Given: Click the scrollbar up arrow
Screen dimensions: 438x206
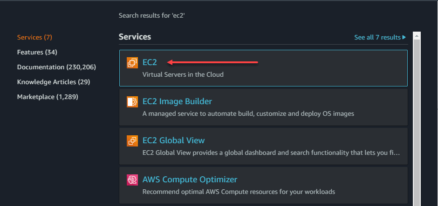Looking at the screenshot, I should [x=417, y=35].
